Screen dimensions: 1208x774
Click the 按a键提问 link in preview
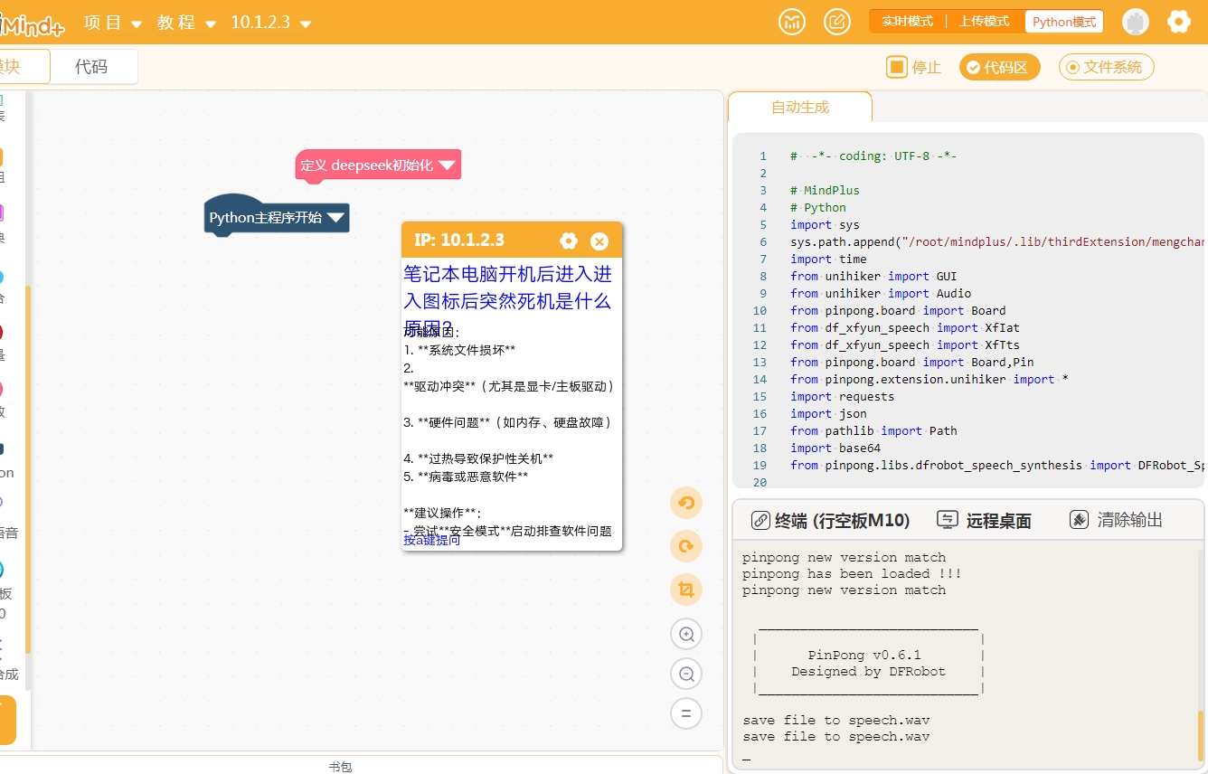431,540
